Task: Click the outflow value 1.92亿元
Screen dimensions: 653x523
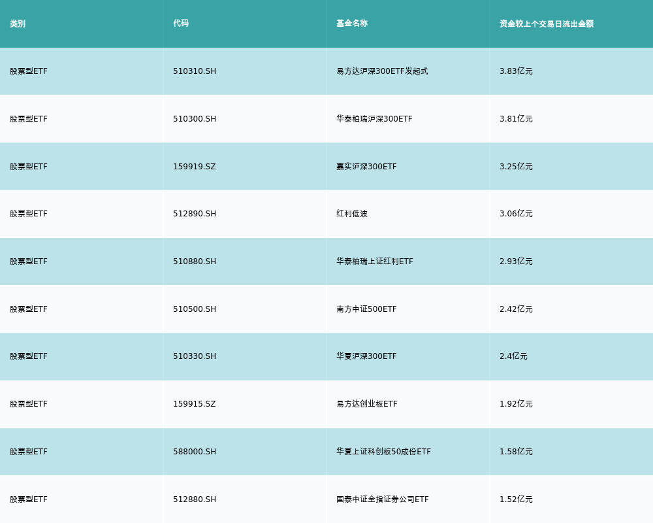Action: click(x=516, y=404)
